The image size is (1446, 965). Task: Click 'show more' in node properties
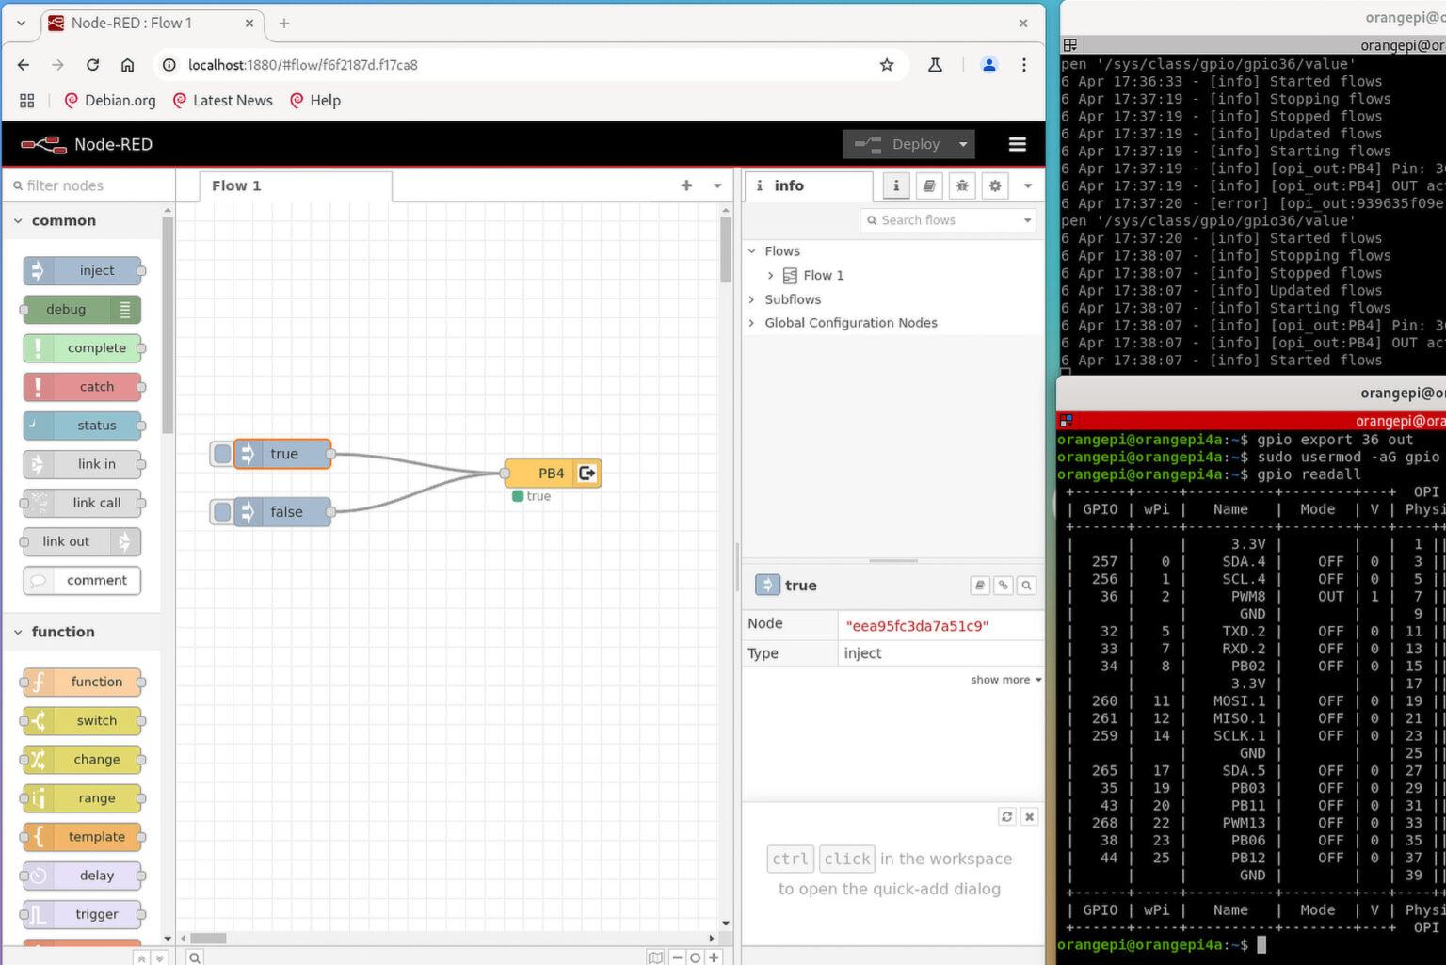(x=1005, y=680)
